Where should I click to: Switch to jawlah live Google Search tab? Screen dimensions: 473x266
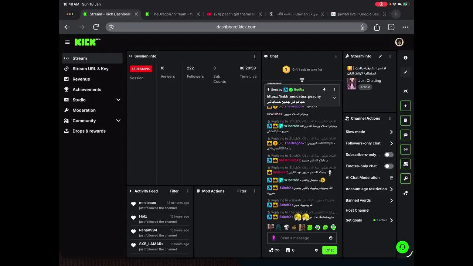tap(358, 14)
